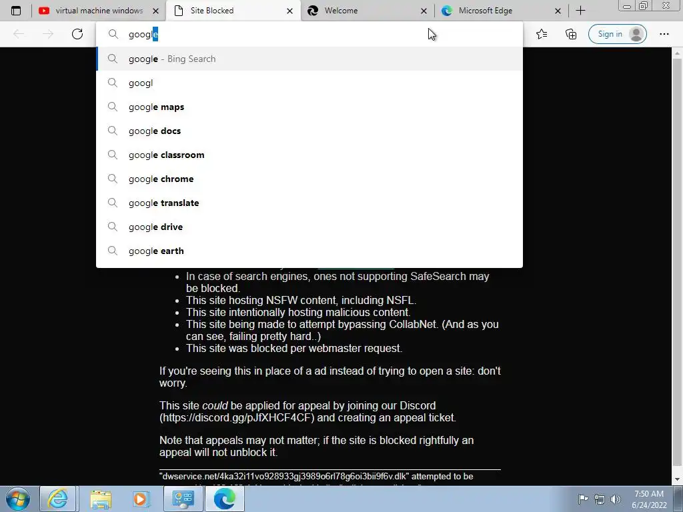Click the profile avatar icon in Sign in
The image size is (683, 512).
(x=636, y=34)
